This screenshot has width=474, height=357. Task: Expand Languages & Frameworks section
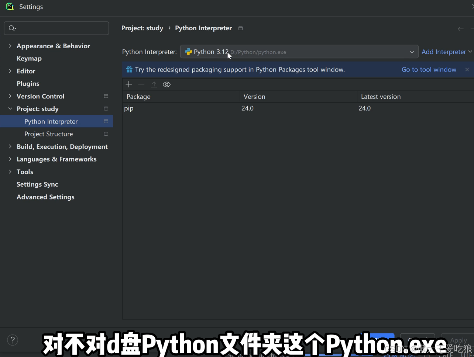pyautogui.click(x=10, y=159)
